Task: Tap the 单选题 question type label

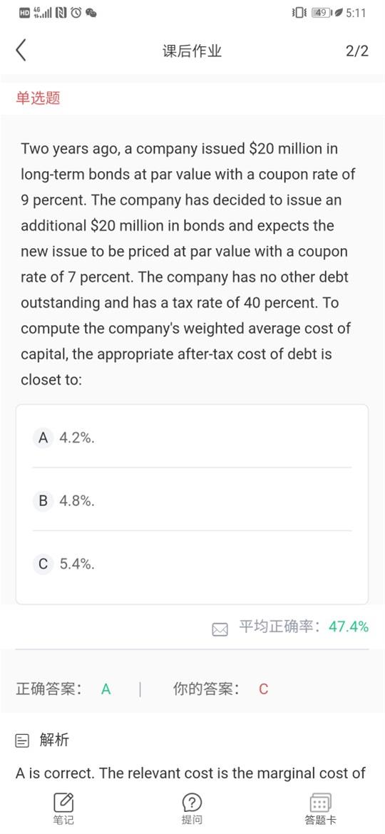Action: tap(38, 98)
